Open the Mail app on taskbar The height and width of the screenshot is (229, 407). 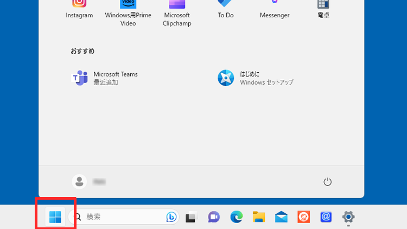tap(281, 217)
